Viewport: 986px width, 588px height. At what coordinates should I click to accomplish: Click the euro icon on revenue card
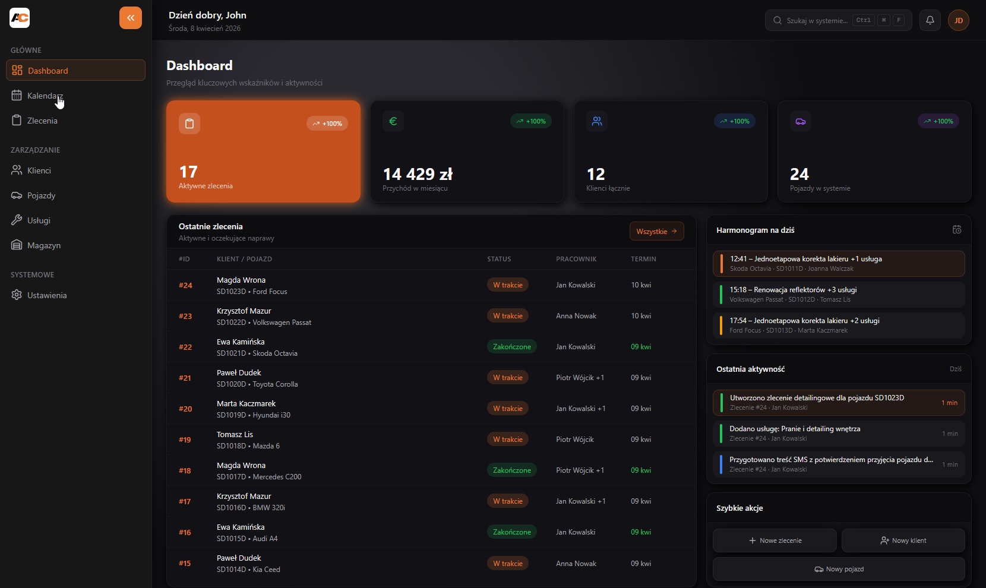(x=393, y=121)
